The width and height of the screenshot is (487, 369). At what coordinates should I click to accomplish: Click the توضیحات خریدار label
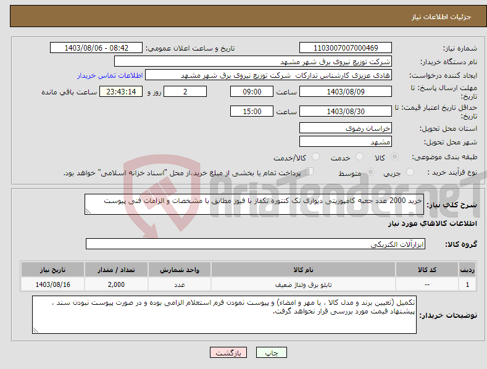tap(448, 315)
